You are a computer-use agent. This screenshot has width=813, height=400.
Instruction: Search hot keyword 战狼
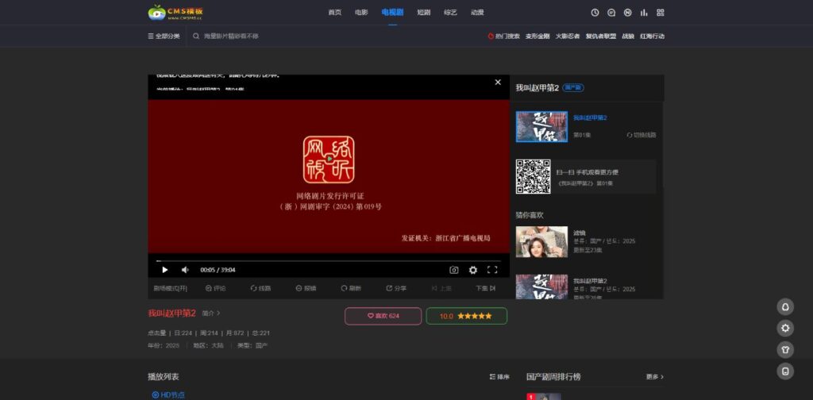(628, 37)
